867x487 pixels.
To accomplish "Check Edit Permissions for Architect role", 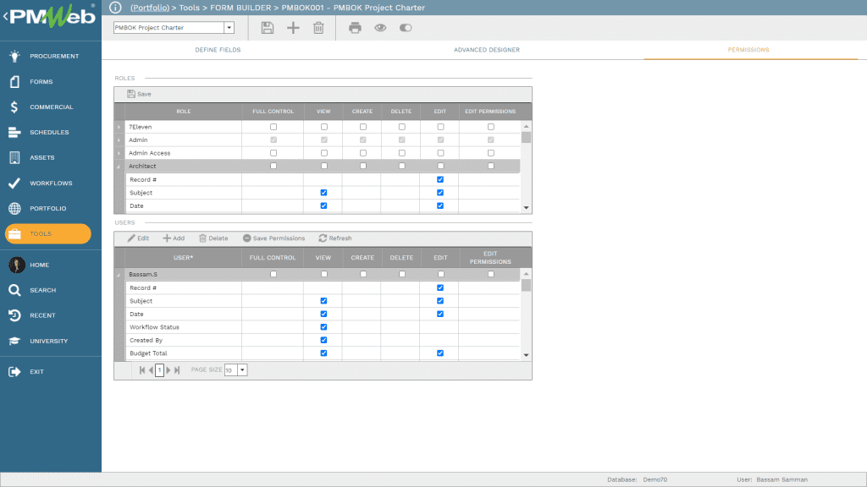I will tap(491, 166).
